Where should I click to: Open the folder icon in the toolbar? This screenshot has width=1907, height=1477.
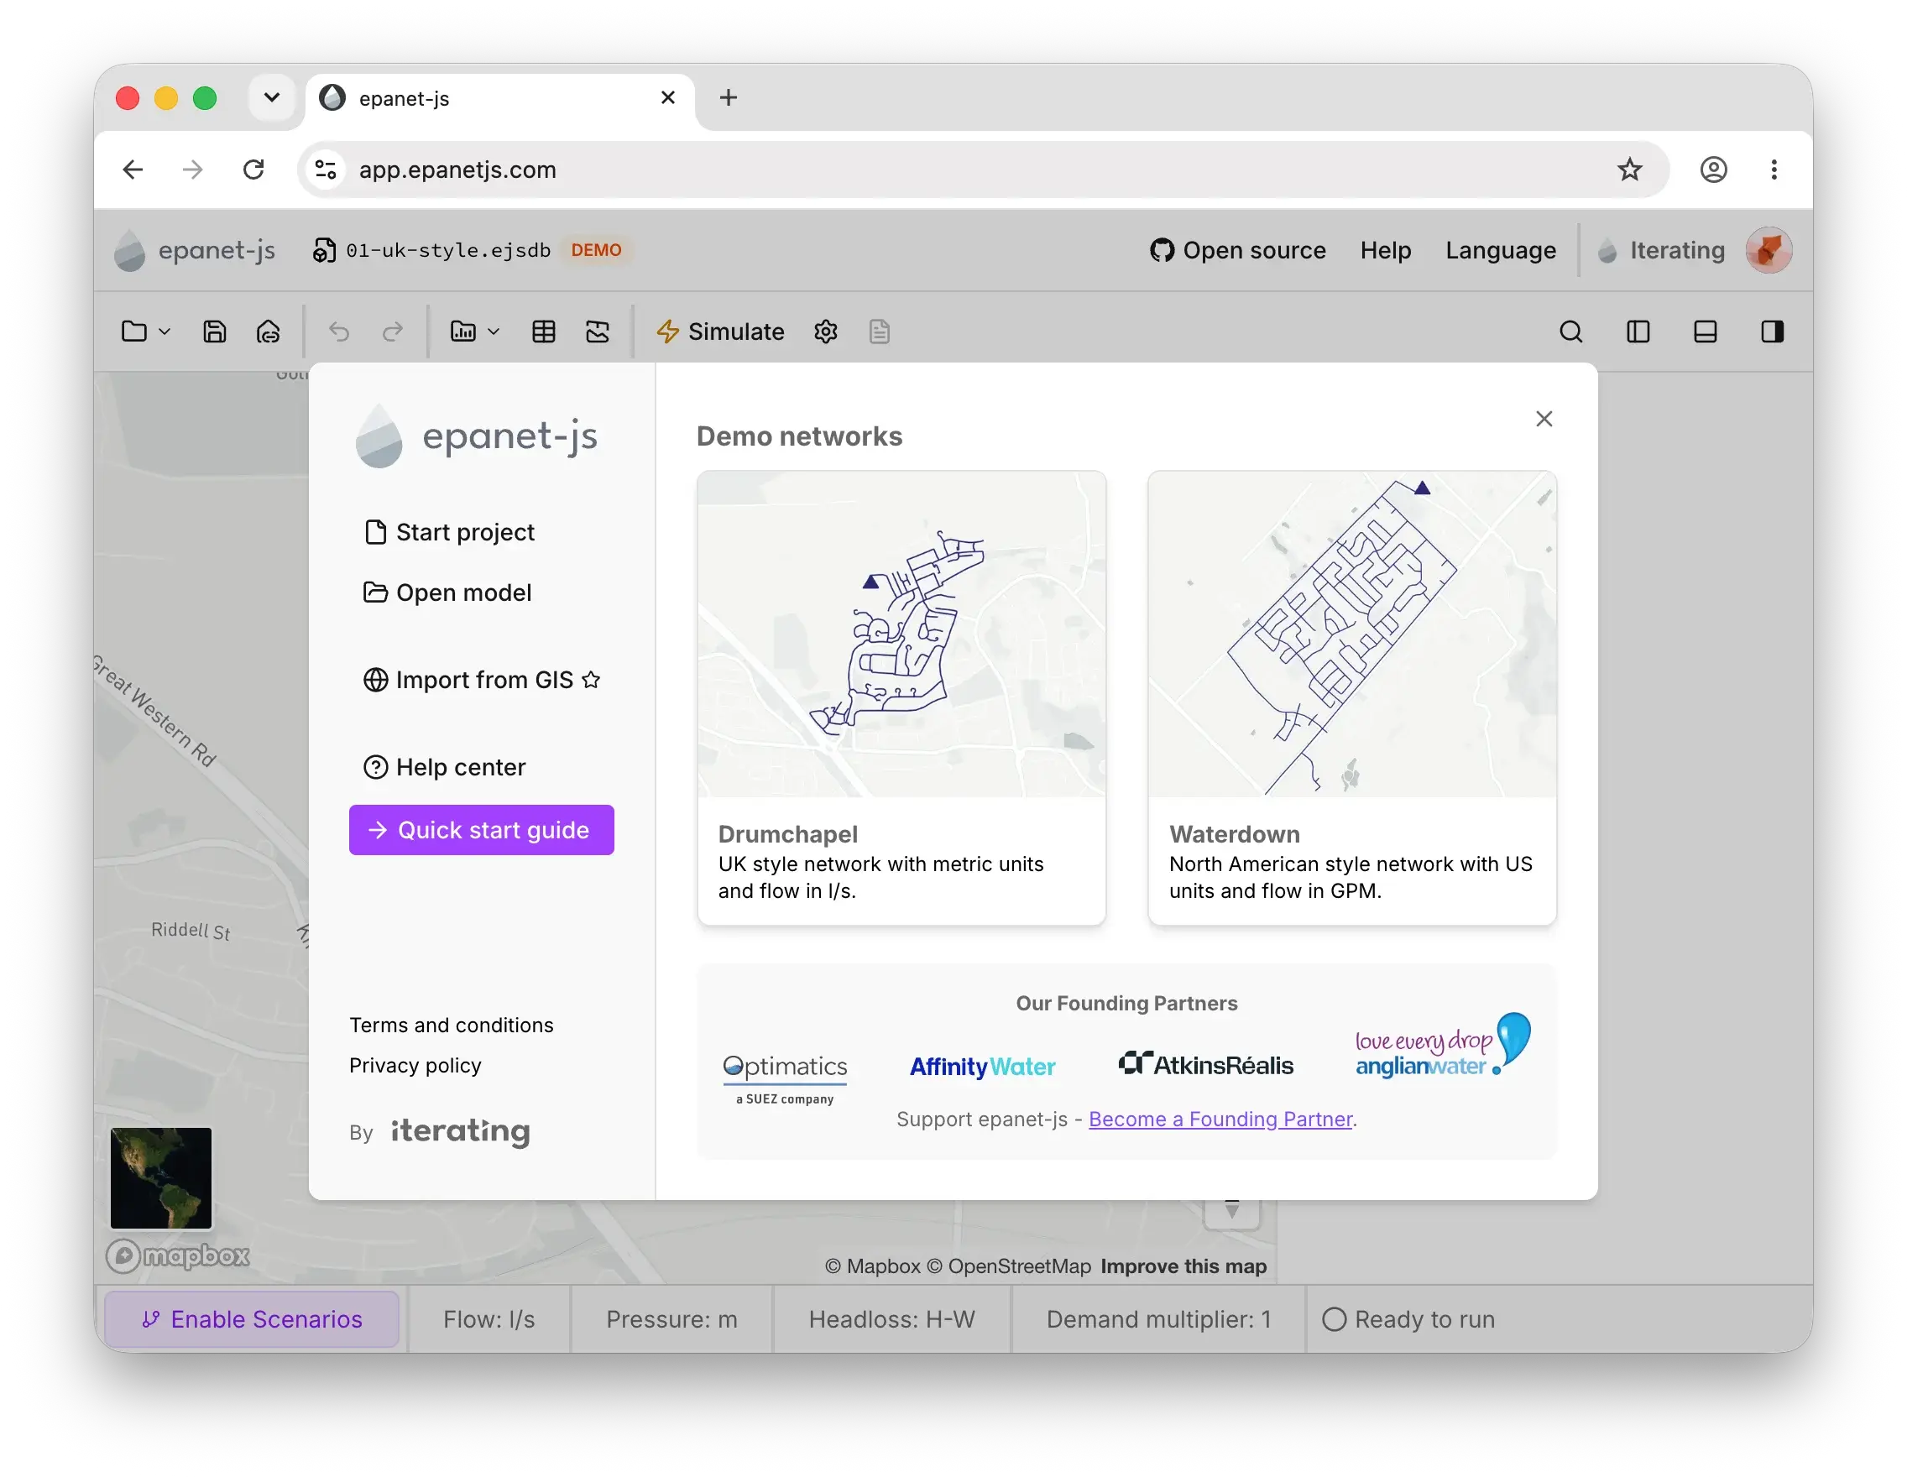(x=133, y=331)
